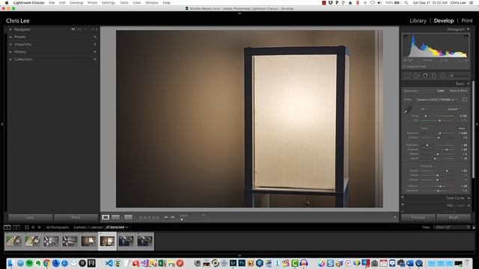479x269 pixels.
Task: Switch to Before/After view mode
Action: coord(115,217)
